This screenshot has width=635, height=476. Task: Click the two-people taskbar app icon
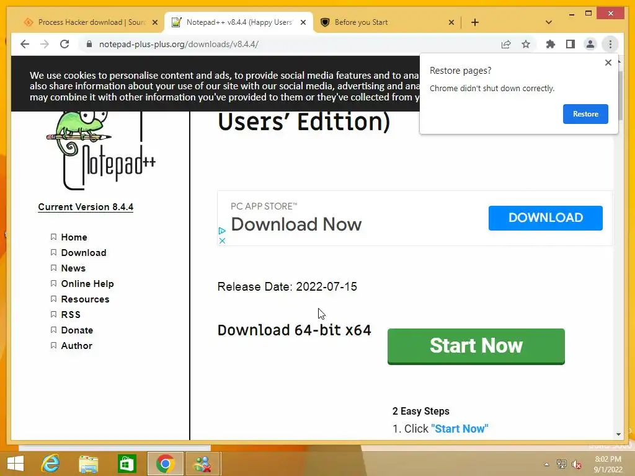coord(203,464)
